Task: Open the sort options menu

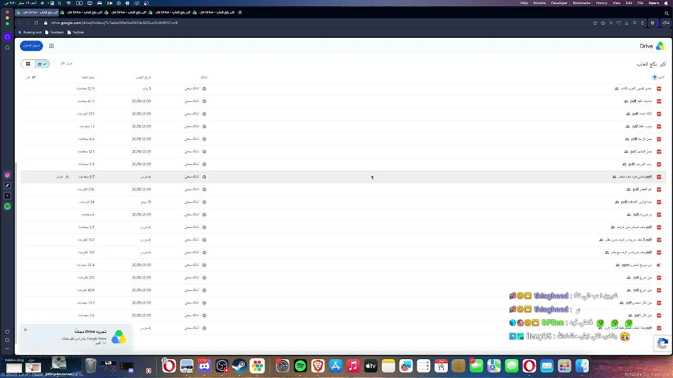Action: click(31, 77)
